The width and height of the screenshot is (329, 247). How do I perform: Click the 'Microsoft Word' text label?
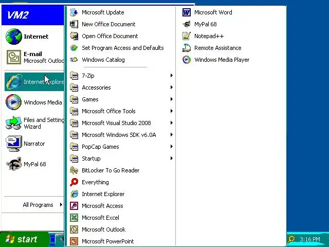pyautogui.click(x=213, y=12)
